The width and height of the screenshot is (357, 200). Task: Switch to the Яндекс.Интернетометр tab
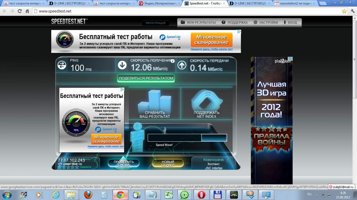[x=160, y=4]
